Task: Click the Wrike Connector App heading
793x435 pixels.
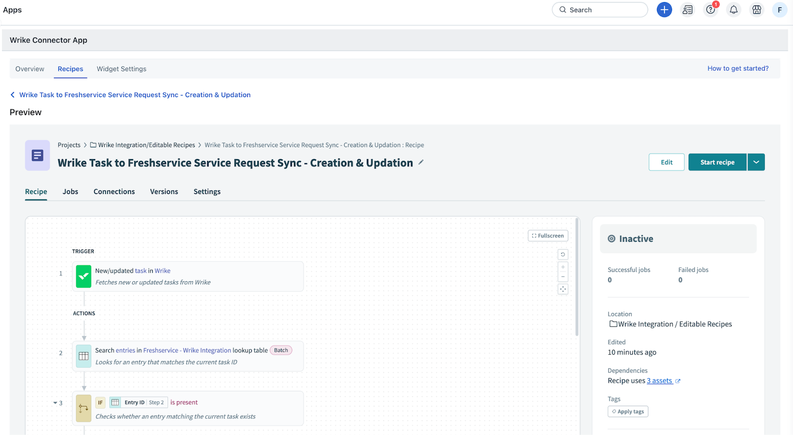Action: [49, 40]
